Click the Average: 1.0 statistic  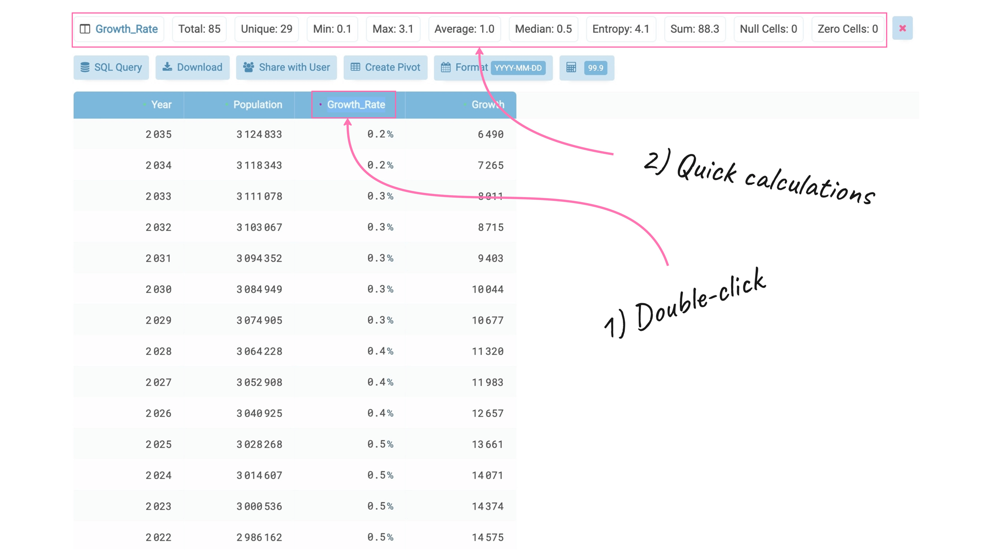(464, 29)
